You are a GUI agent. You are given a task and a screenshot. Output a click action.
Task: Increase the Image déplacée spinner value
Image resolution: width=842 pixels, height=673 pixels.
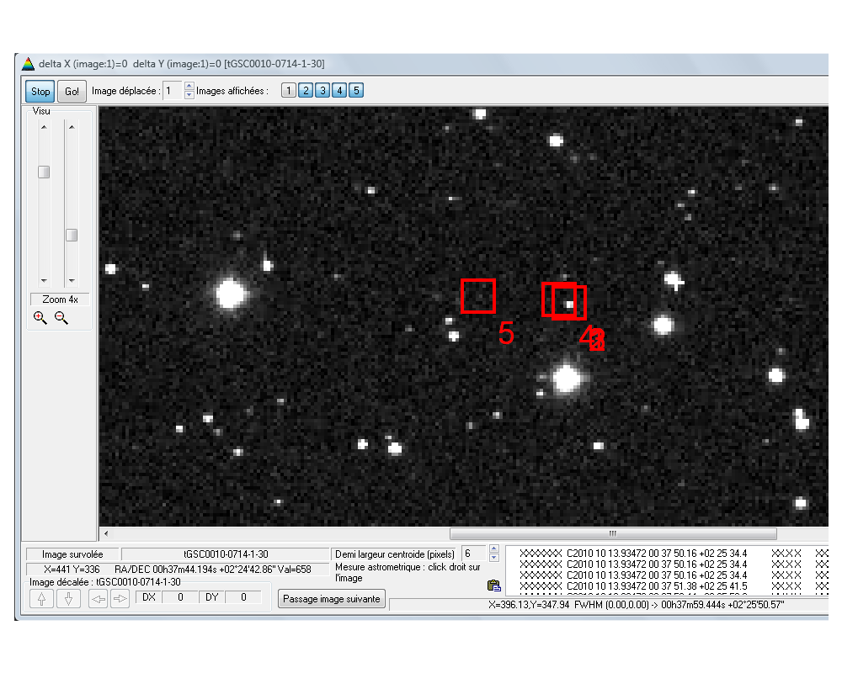click(189, 87)
